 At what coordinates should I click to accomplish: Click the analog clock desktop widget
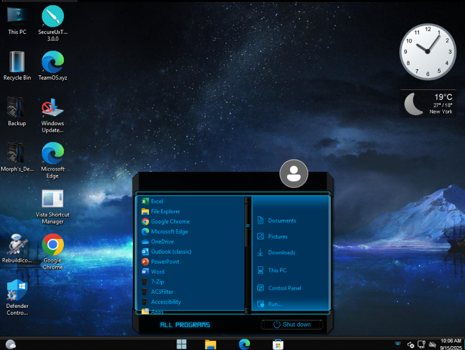click(427, 52)
